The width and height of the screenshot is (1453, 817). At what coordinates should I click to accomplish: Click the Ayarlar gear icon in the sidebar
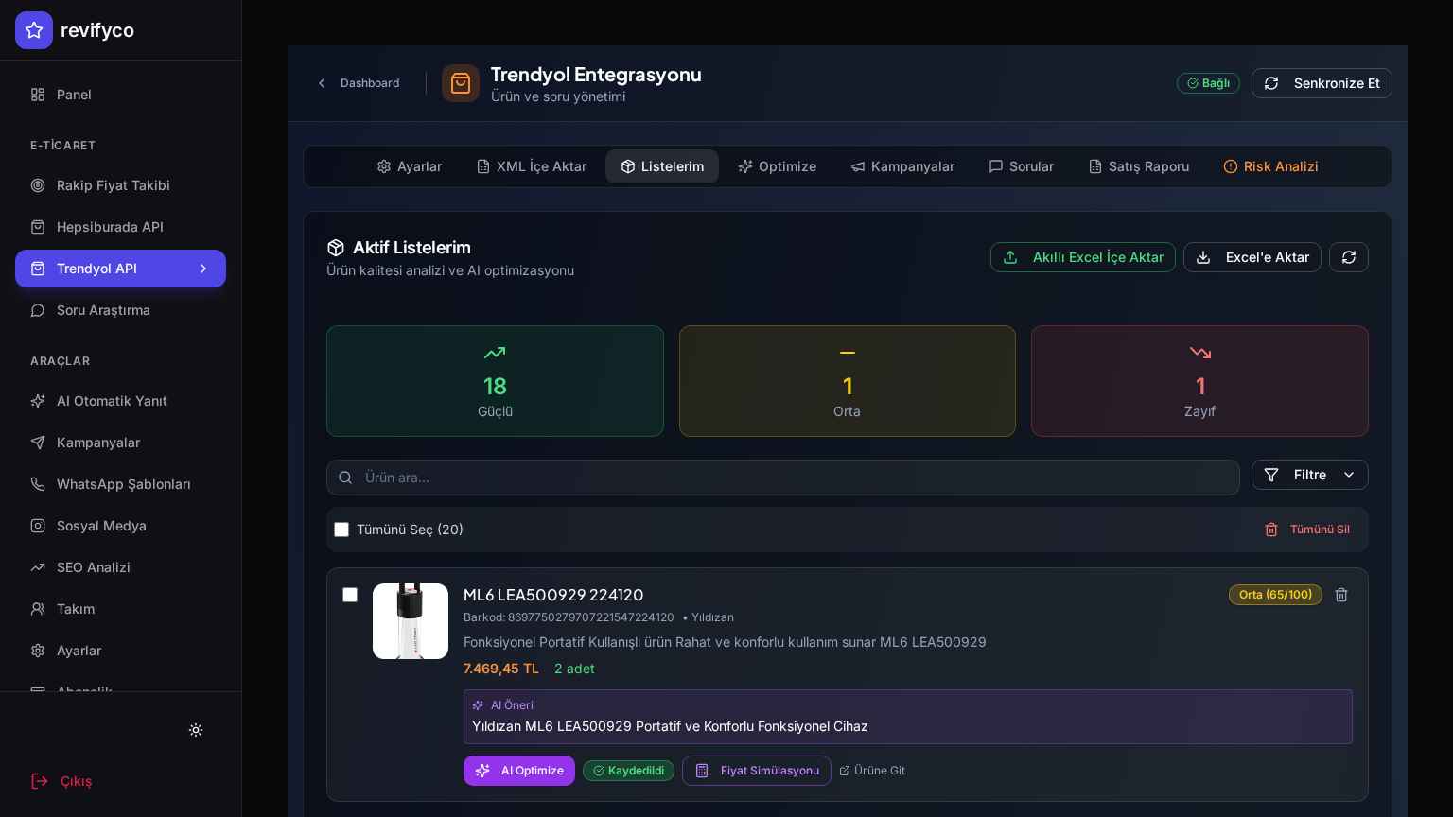(x=38, y=651)
